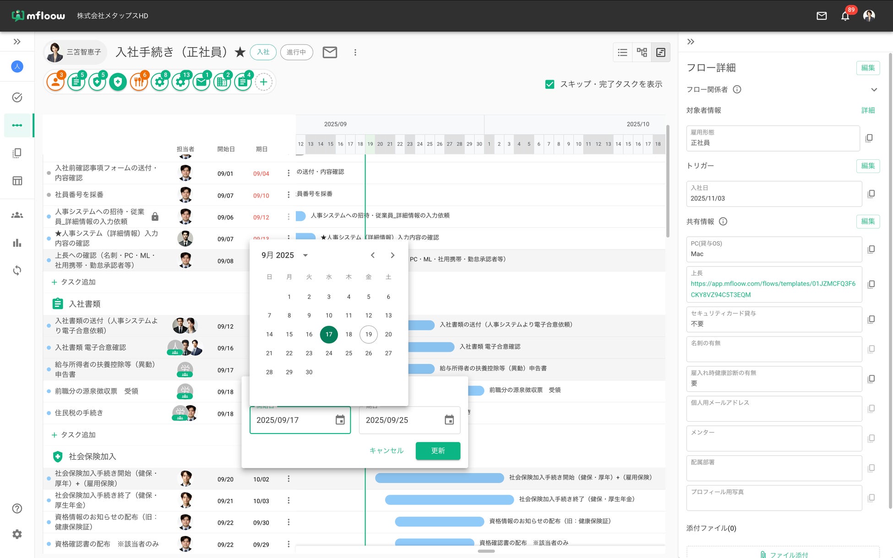Toggle the favorite star beside flow title

click(x=240, y=52)
